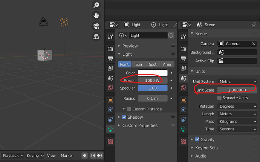Click the Specular 1.00 slider

coord(153,88)
